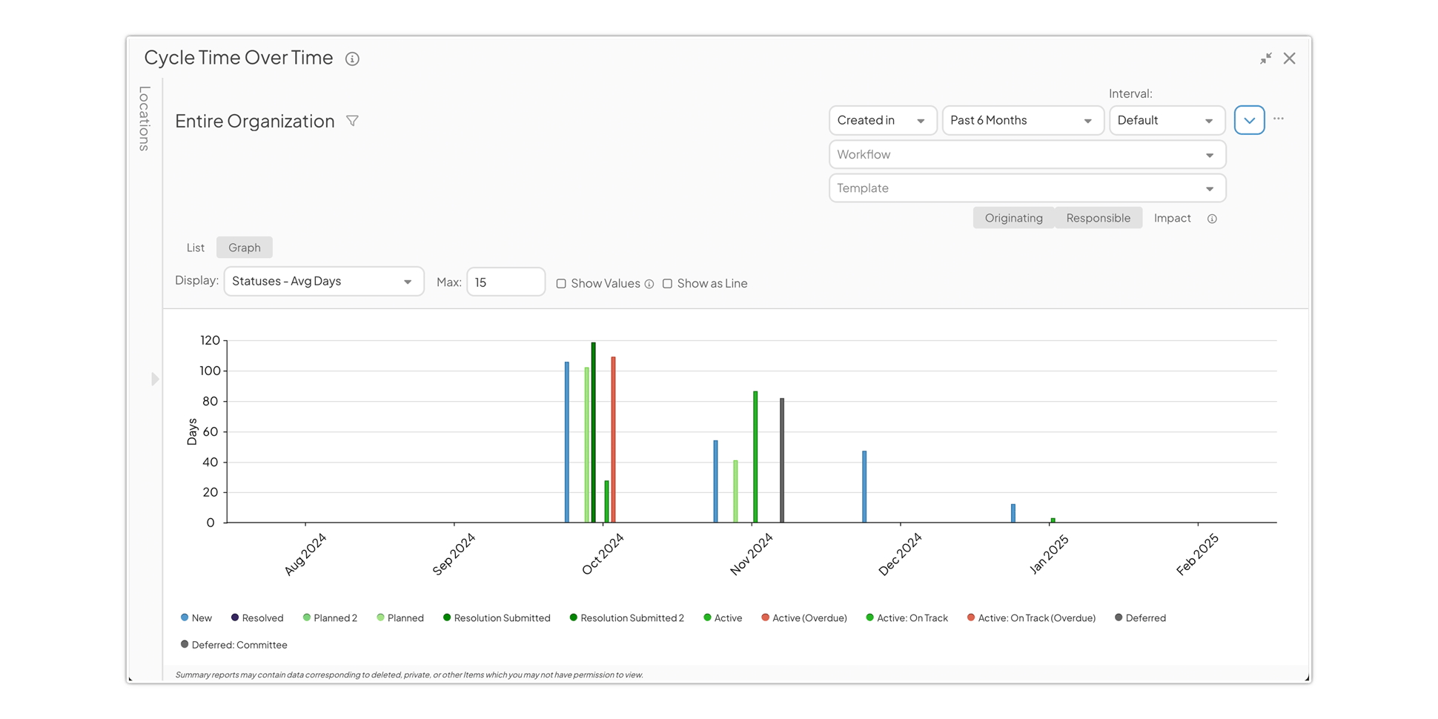1438x719 pixels.
Task: Click the Impact option
Action: coord(1172,217)
